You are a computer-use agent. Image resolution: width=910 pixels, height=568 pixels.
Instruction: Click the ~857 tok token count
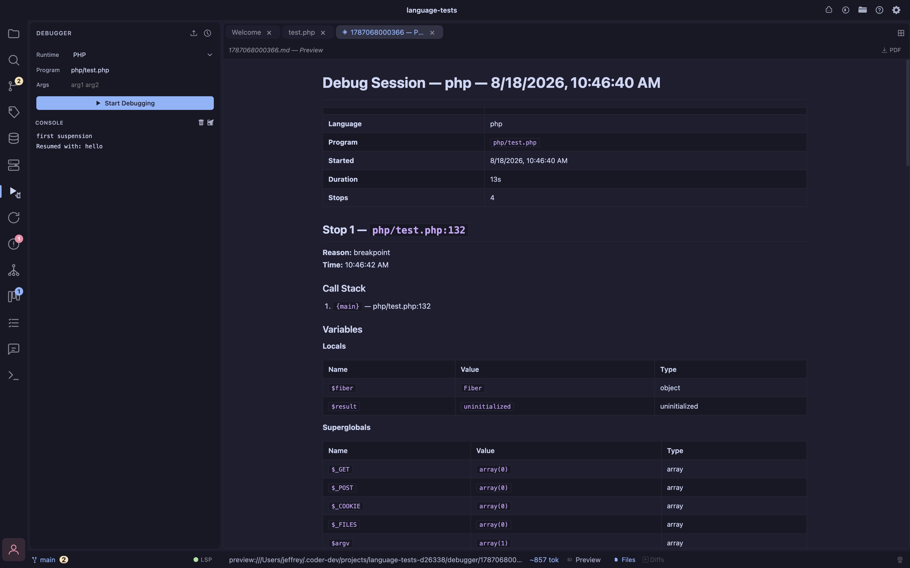pyautogui.click(x=544, y=560)
